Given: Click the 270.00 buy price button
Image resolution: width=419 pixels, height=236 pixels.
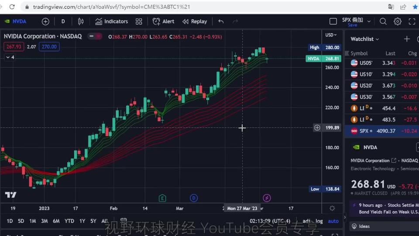Looking at the screenshot, I should 49,47.
